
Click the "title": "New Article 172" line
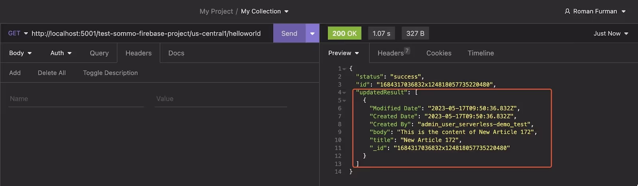coord(415,140)
